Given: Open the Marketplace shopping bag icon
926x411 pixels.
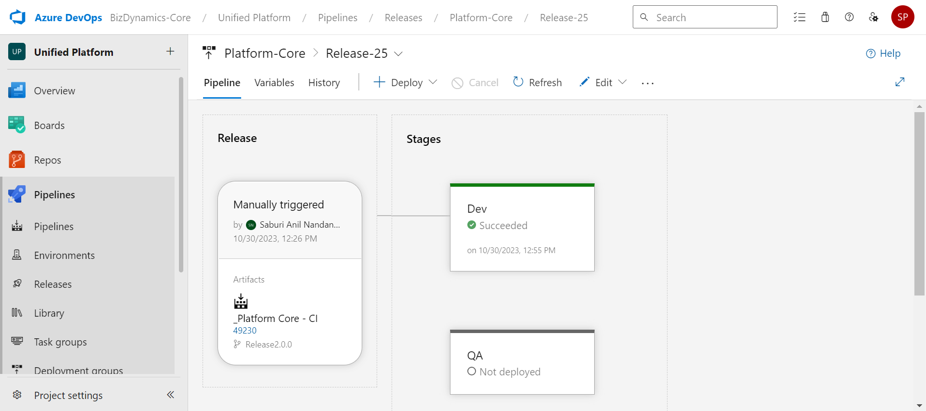Looking at the screenshot, I should point(825,17).
